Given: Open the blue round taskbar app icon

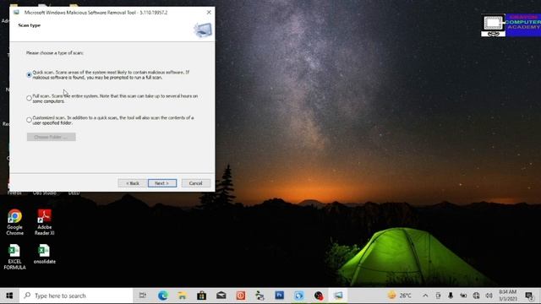Looking at the screenshot, I should (298, 296).
